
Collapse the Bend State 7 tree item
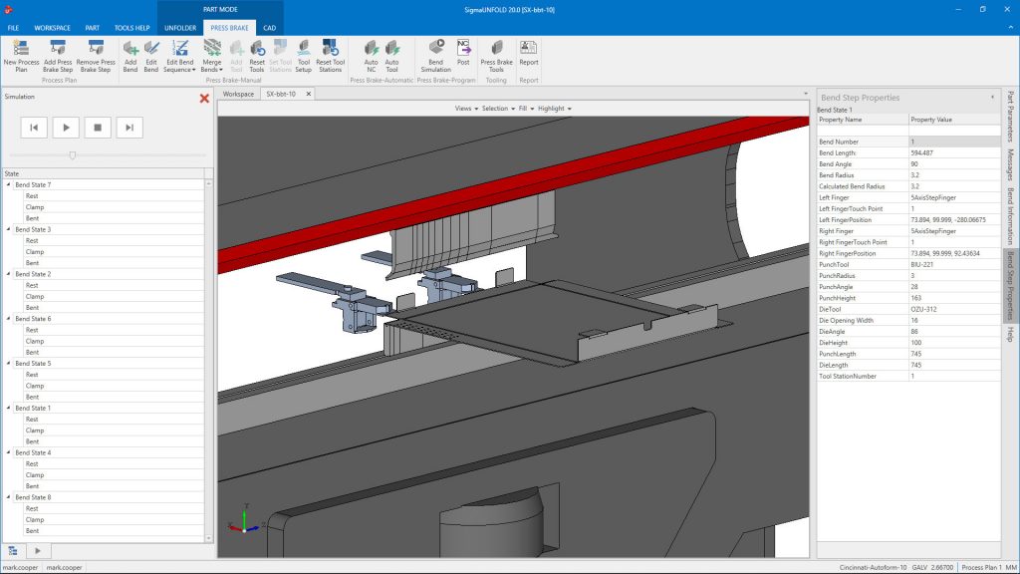(8, 186)
